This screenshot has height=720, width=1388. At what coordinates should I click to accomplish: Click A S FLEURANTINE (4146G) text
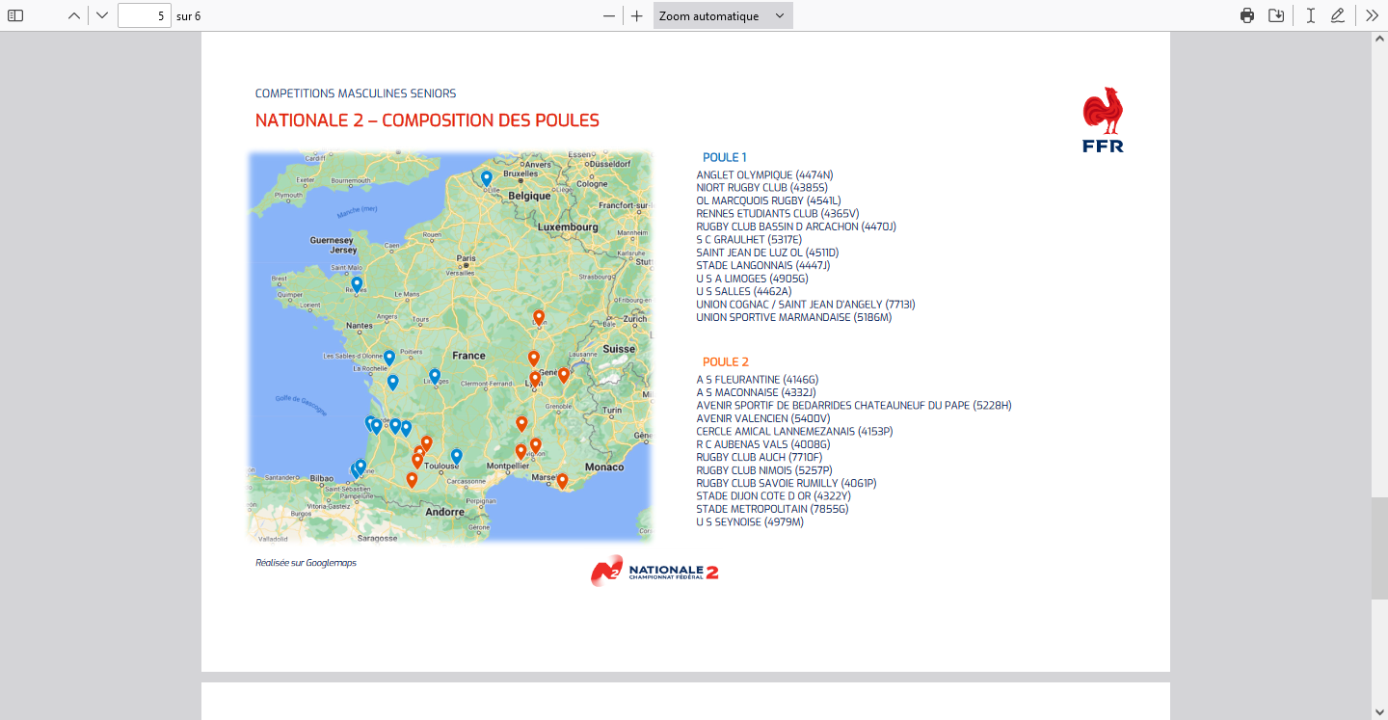pos(758,380)
